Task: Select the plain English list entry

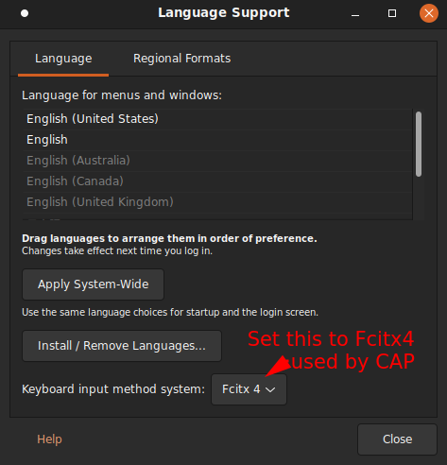Action: coord(217,140)
